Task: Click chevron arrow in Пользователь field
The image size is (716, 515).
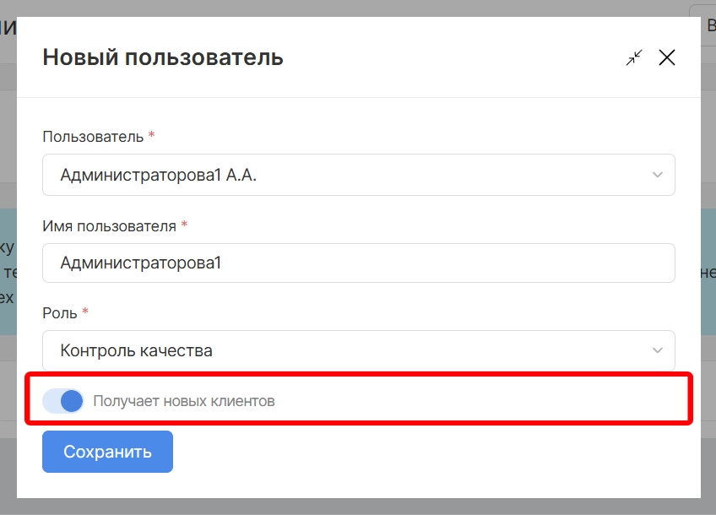Action: pos(658,175)
